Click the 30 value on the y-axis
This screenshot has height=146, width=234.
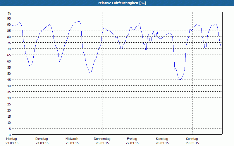(9, 98)
